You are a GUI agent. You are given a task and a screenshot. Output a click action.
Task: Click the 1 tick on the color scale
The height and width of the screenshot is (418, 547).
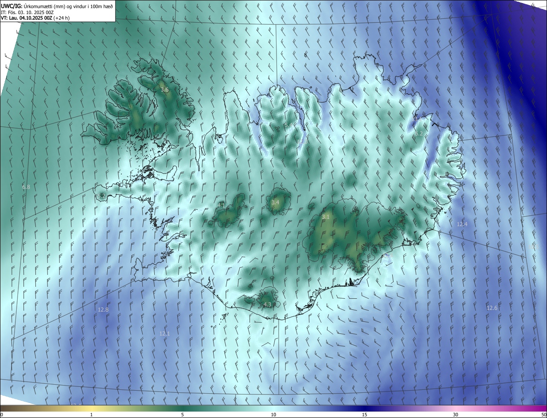(x=91, y=415)
